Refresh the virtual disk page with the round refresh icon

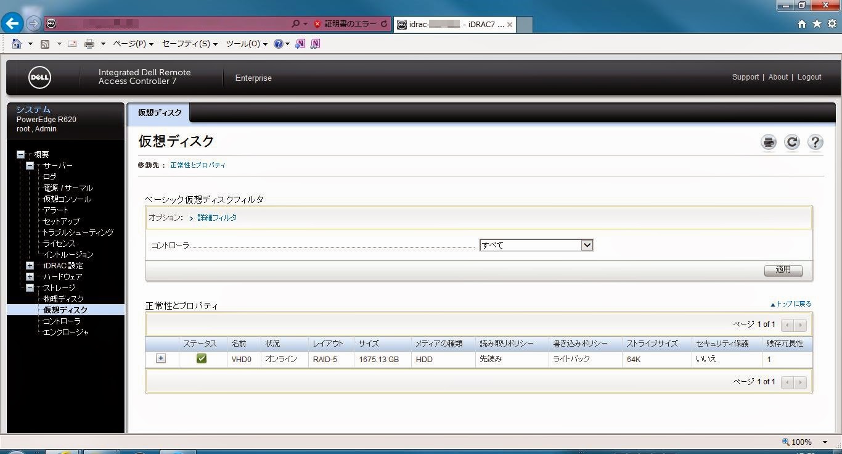coord(792,142)
